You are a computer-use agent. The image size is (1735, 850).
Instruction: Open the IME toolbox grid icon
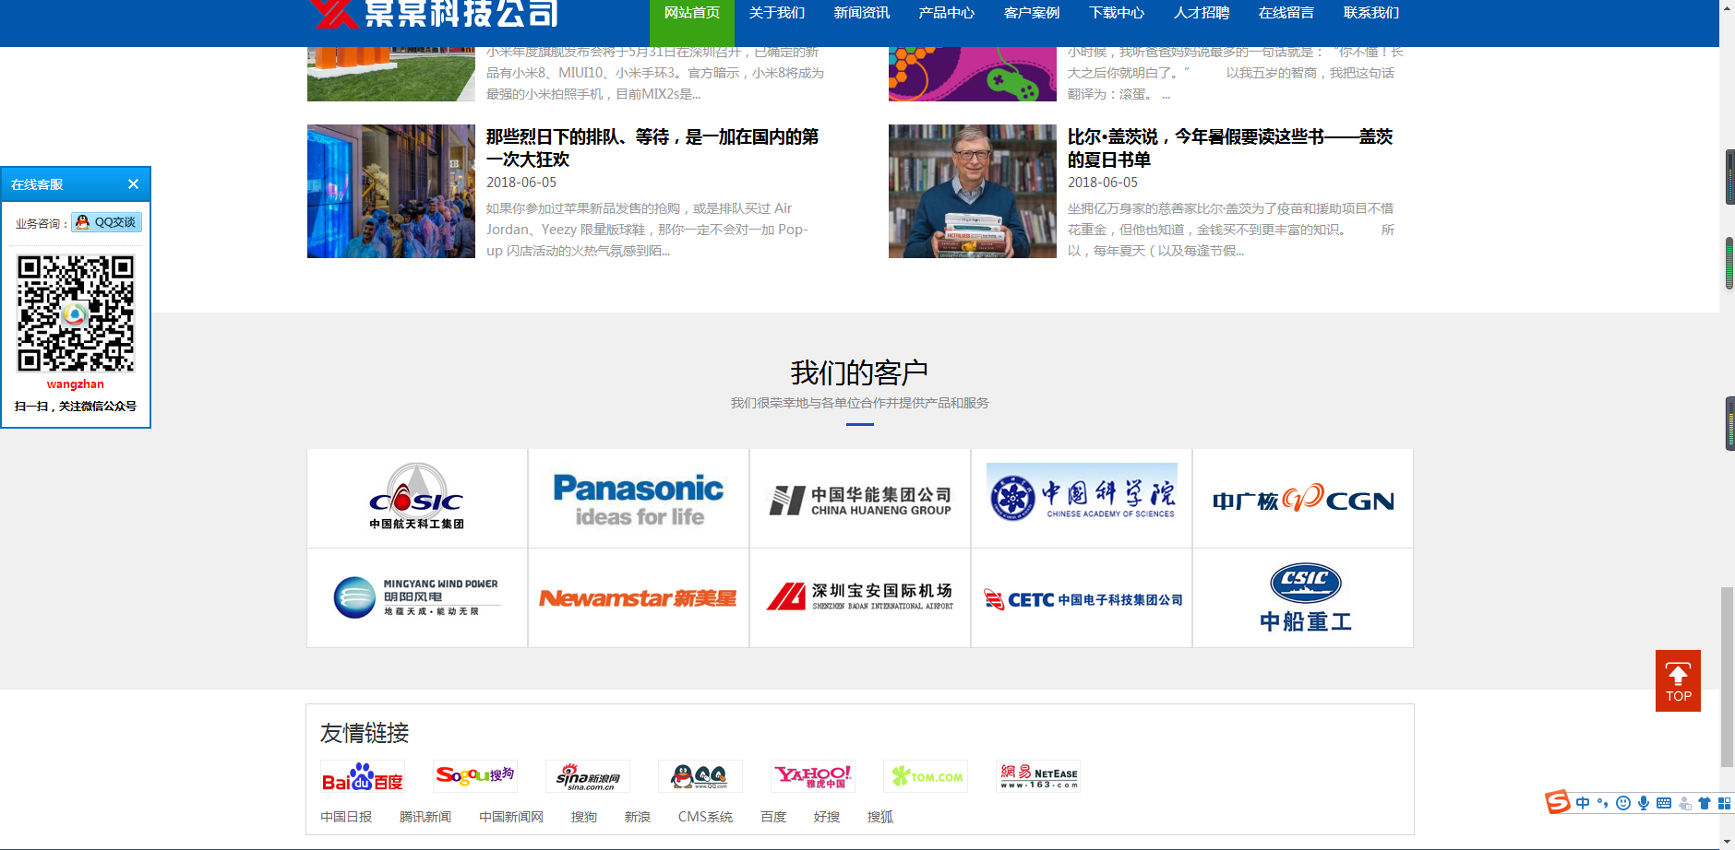pyautogui.click(x=1724, y=803)
